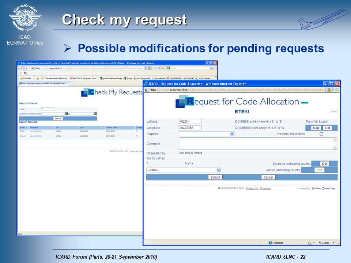Open a new tab in the background browser
The width and height of the screenshot is (351, 263).
coord(71,83)
